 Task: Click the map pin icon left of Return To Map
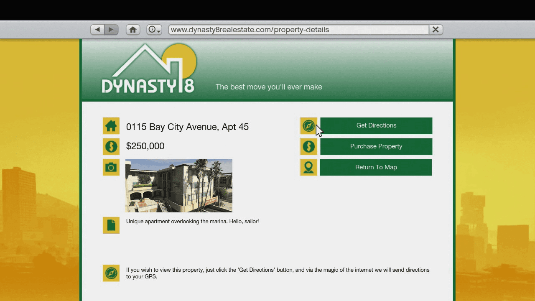click(308, 167)
